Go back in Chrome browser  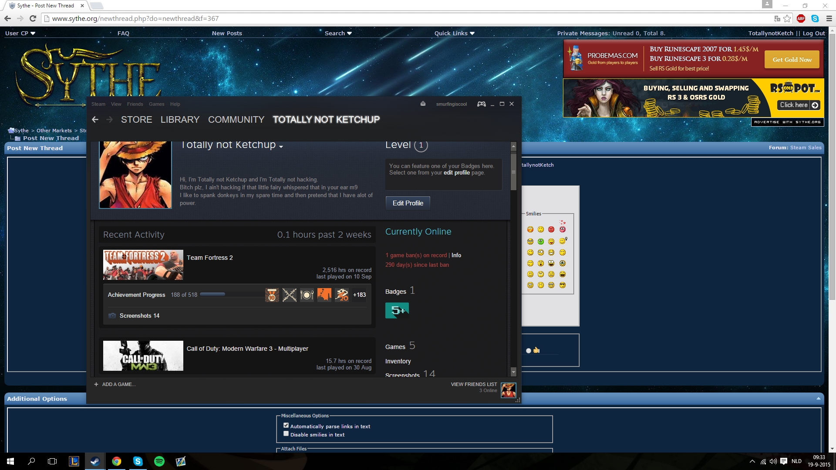tap(7, 18)
